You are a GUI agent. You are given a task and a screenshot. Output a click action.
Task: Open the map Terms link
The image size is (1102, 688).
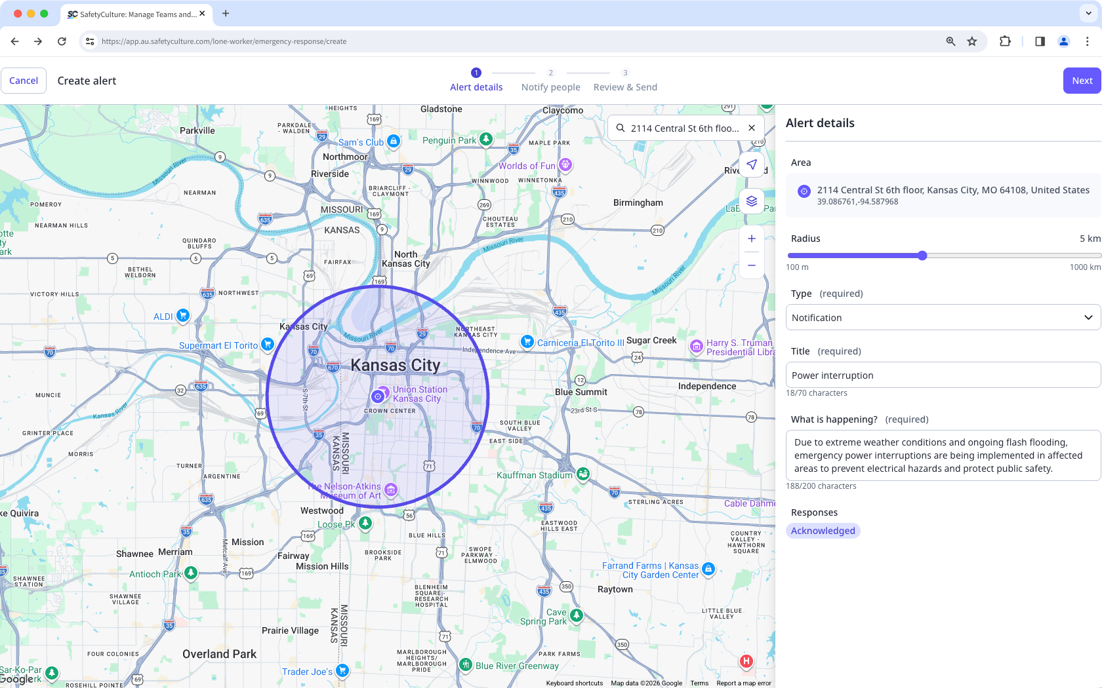(699, 683)
